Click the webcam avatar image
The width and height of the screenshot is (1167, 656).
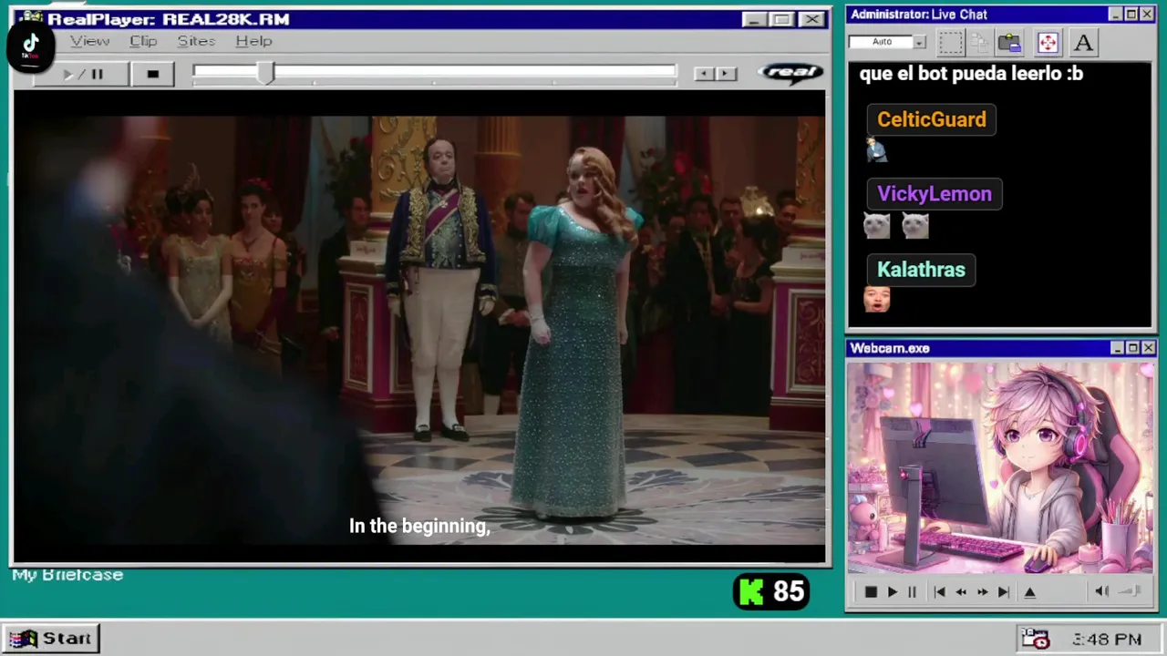[x=1000, y=468]
